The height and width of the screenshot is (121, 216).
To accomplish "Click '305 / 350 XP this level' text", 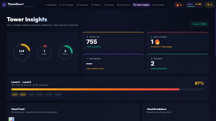I will pos(21,85).
